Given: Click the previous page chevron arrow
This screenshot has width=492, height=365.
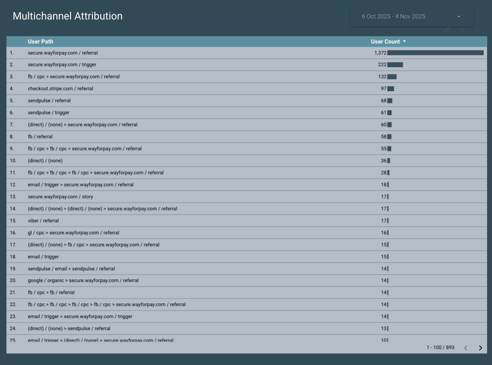Looking at the screenshot, I should [466, 348].
